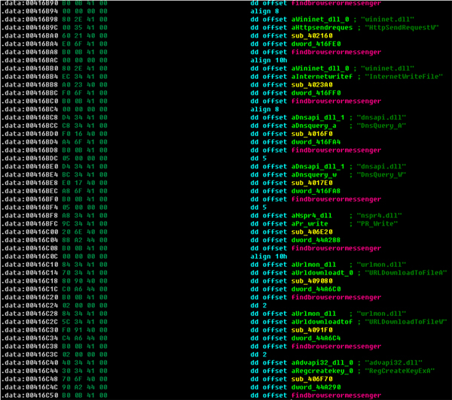The image size is (452, 400).
Task: Click the aInternetwritef string offset
Action: [322, 77]
